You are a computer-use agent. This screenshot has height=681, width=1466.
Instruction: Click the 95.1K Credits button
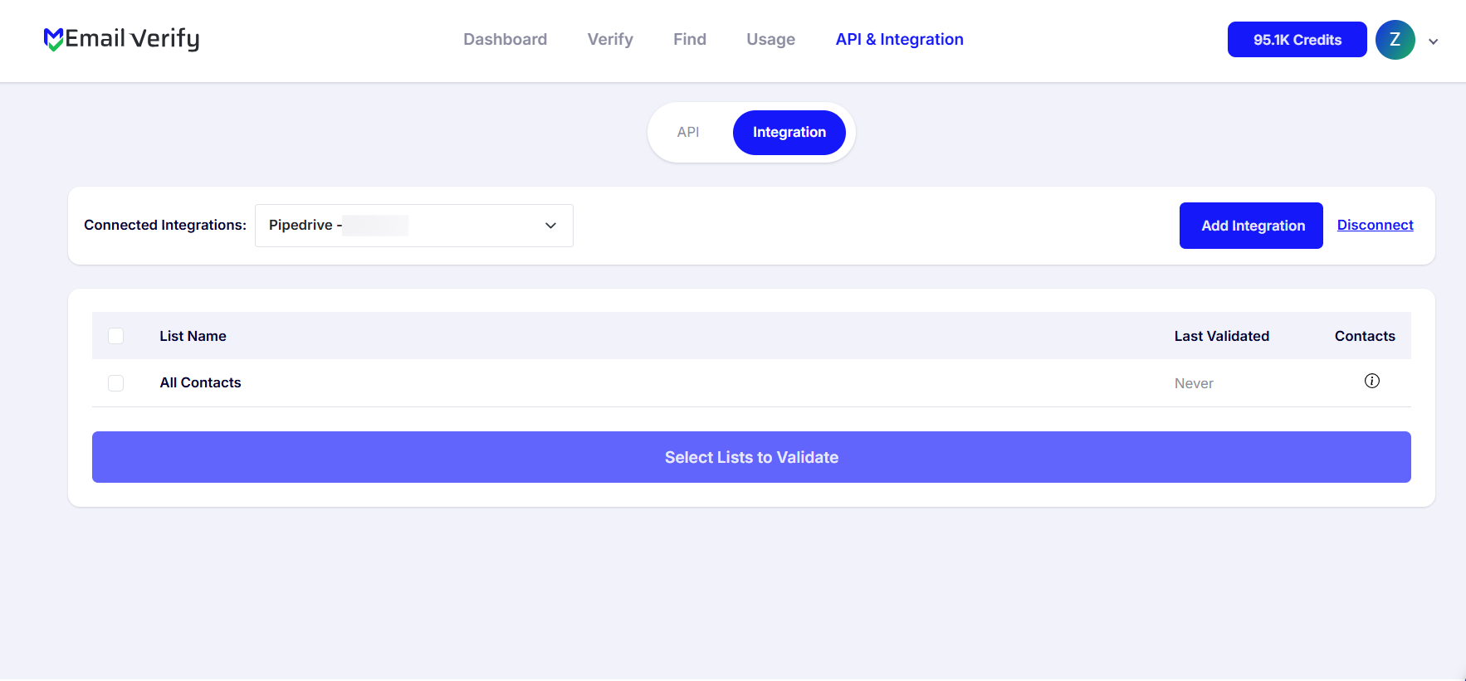(1297, 40)
